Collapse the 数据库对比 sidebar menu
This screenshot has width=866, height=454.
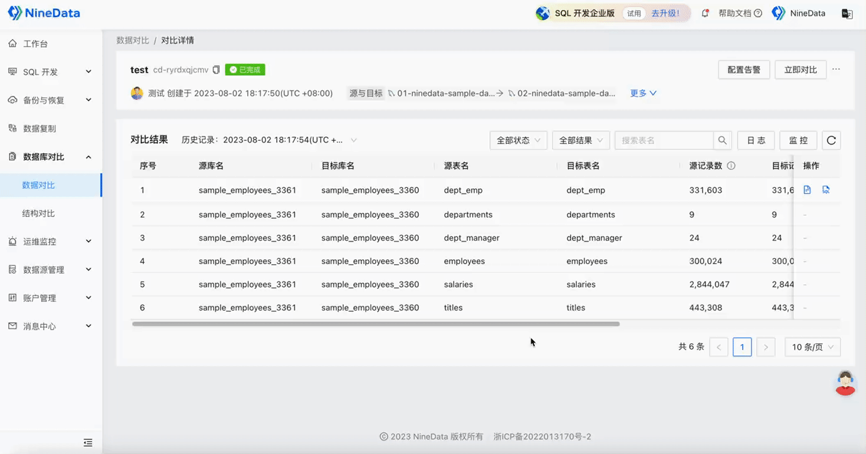pyautogui.click(x=50, y=157)
